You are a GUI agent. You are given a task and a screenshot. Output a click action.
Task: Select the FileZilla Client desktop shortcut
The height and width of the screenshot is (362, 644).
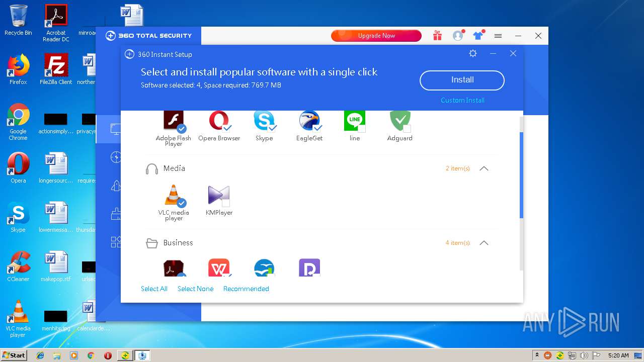pyautogui.click(x=56, y=69)
